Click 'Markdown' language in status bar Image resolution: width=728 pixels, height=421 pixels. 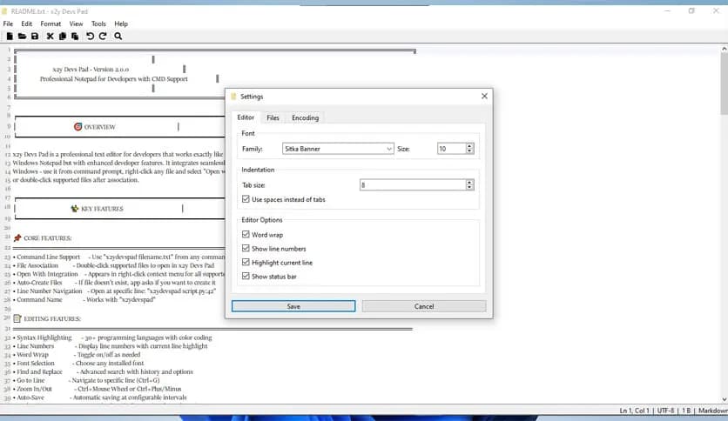pos(712,411)
